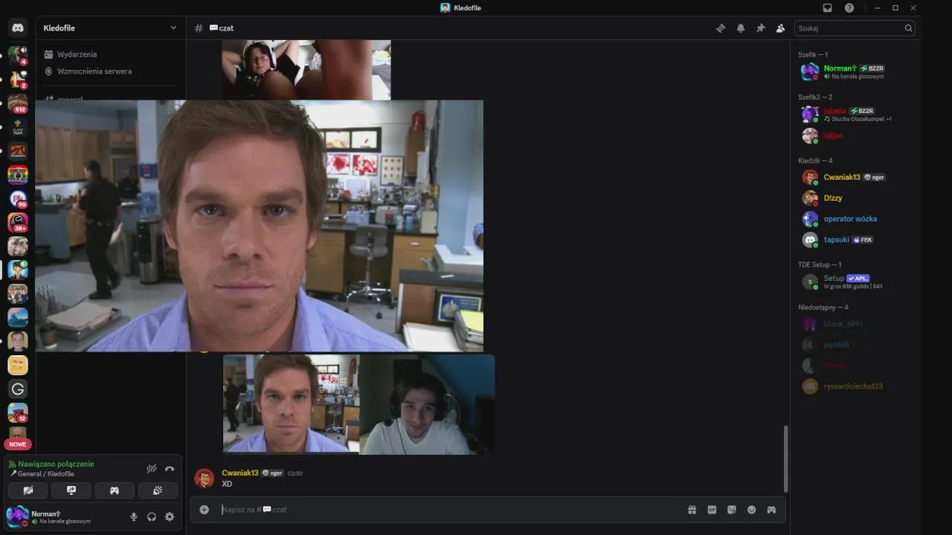Click the chat scrollbar thumb

(x=785, y=458)
